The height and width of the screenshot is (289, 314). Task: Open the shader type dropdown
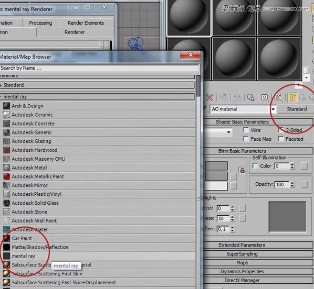point(228,132)
